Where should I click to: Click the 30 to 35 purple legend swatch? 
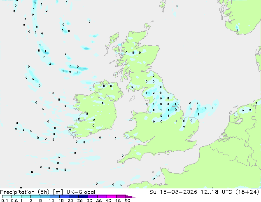click(x=93, y=197)
